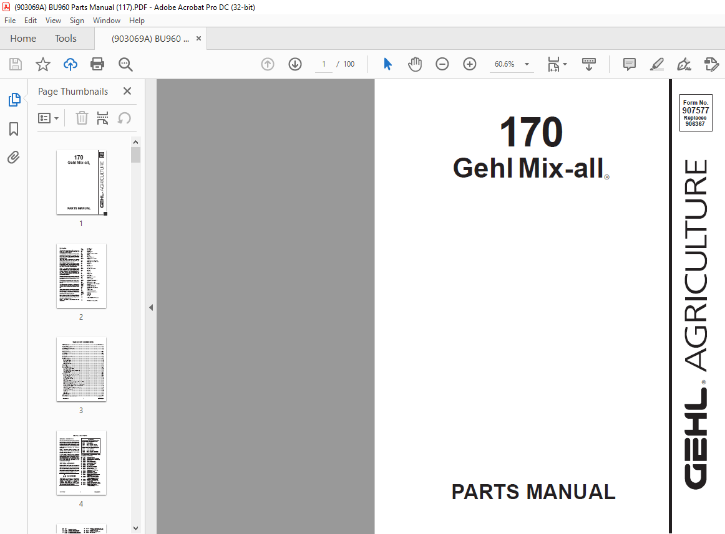Switch to the Home tab
Screen dimensions: 725x534
[x=23, y=39]
